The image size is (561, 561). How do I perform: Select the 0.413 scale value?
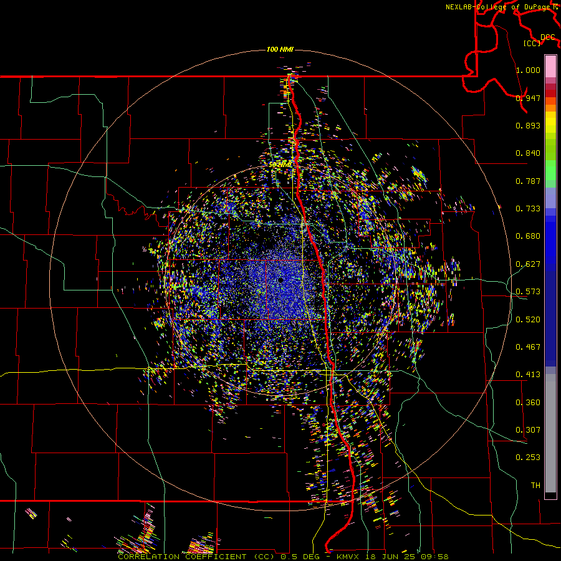coord(528,375)
